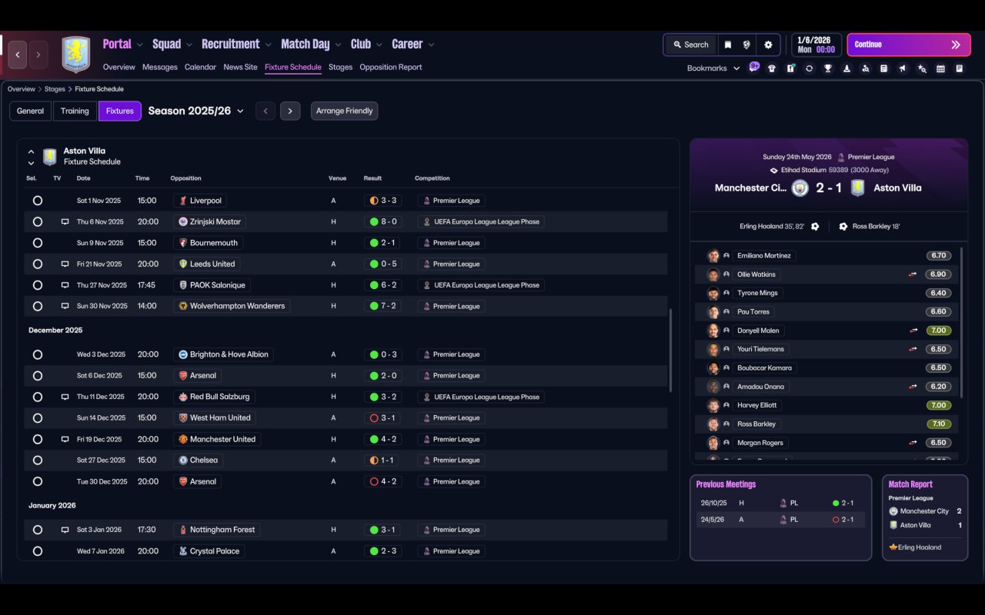The width and height of the screenshot is (985, 615).
Task: Select the Chelsea fixture radio button
Action: [x=38, y=460]
